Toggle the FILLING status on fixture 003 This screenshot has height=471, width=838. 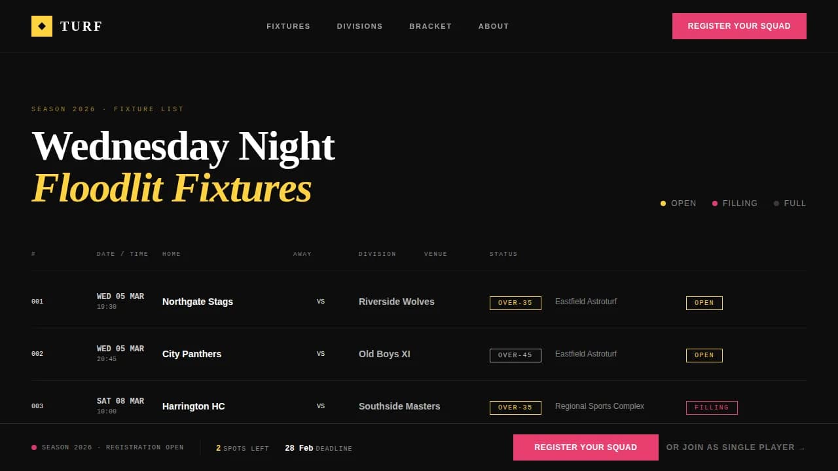(712, 408)
